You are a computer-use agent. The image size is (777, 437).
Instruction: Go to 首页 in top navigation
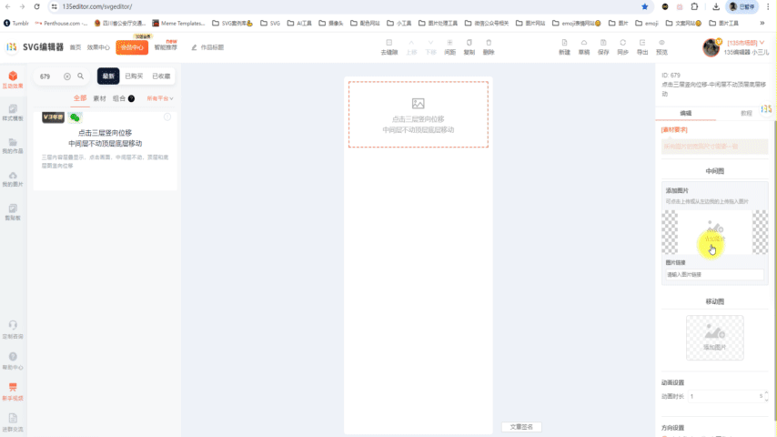pyautogui.click(x=76, y=47)
